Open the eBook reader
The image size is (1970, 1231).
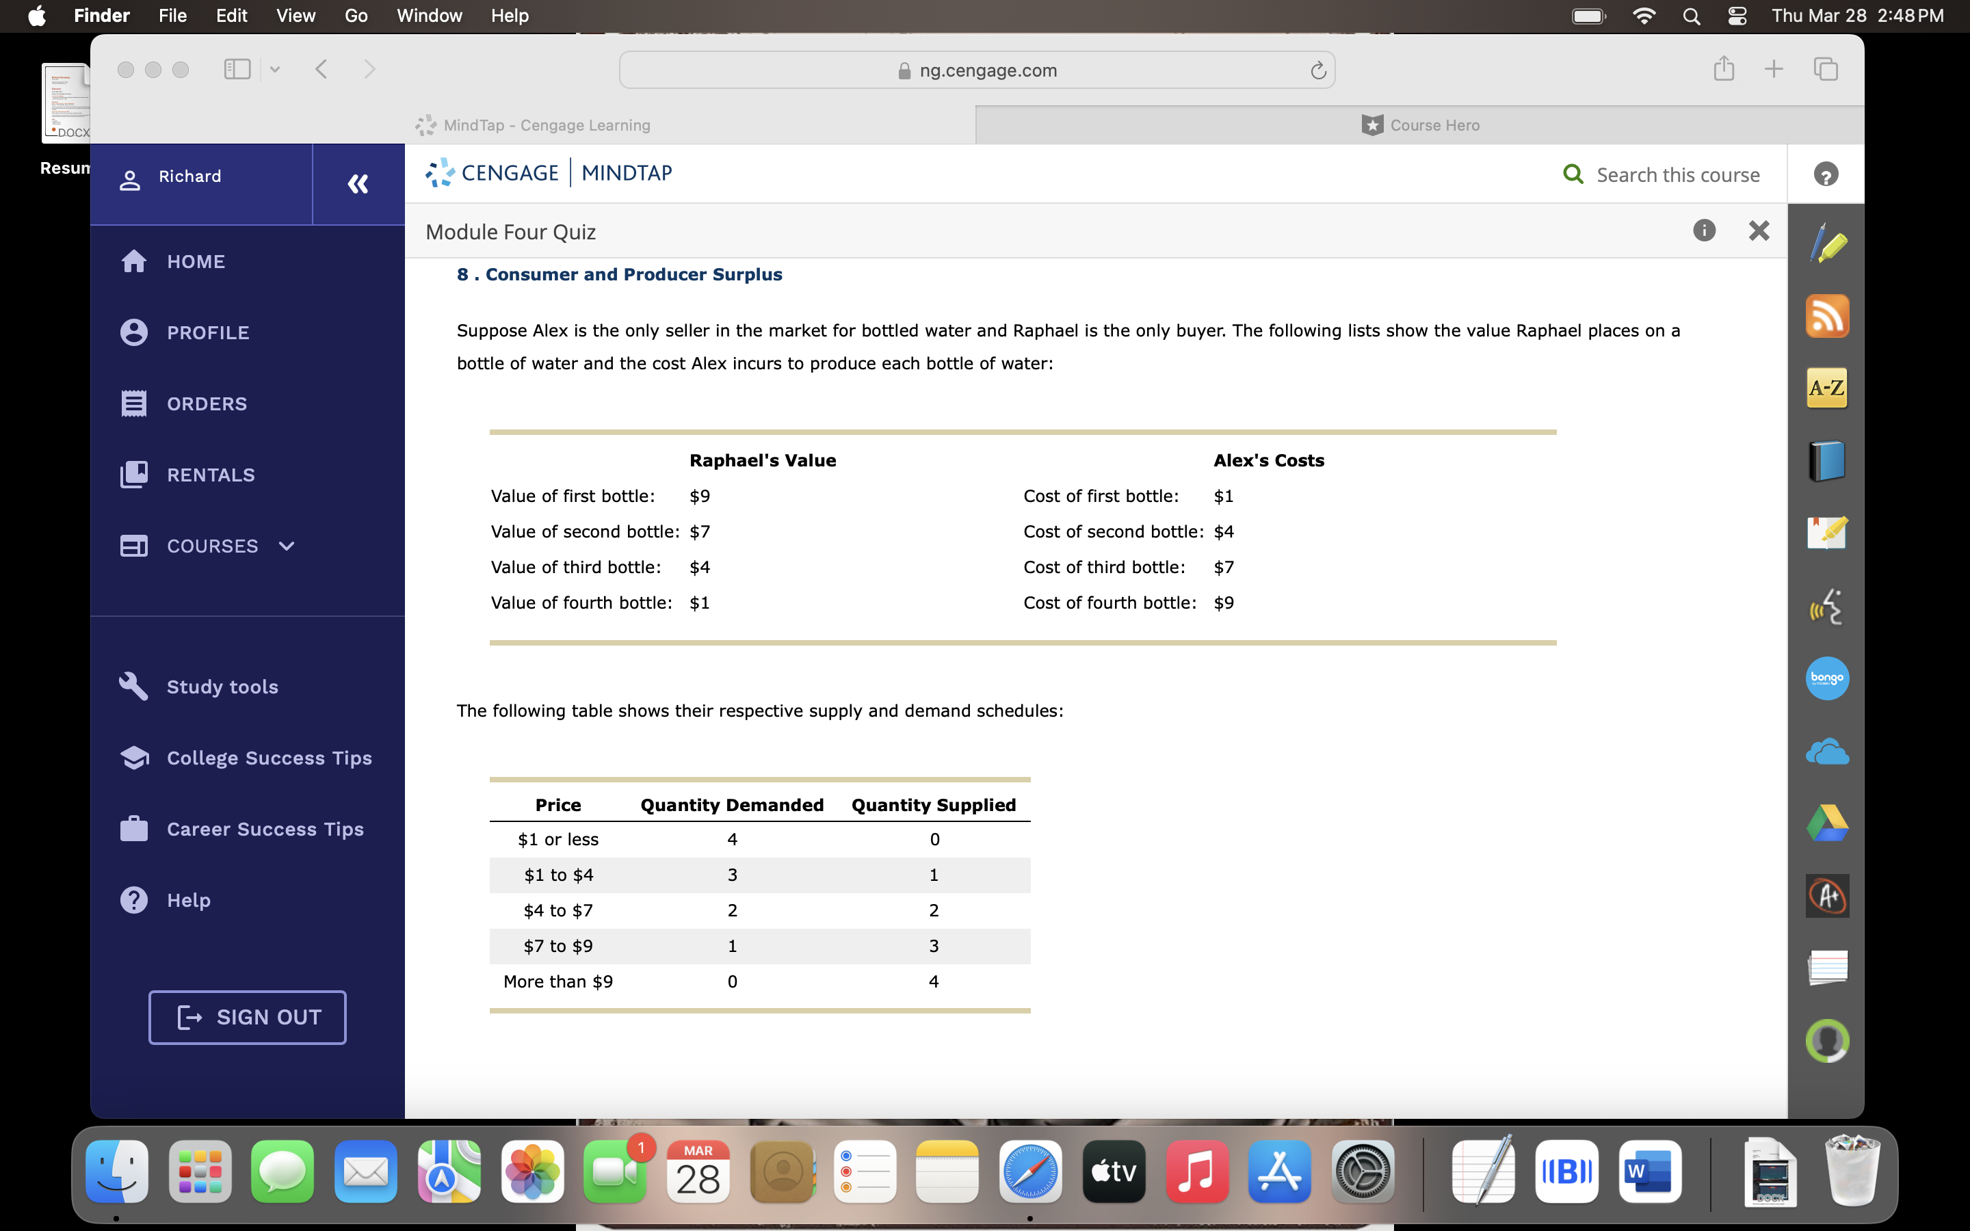pos(1828,460)
